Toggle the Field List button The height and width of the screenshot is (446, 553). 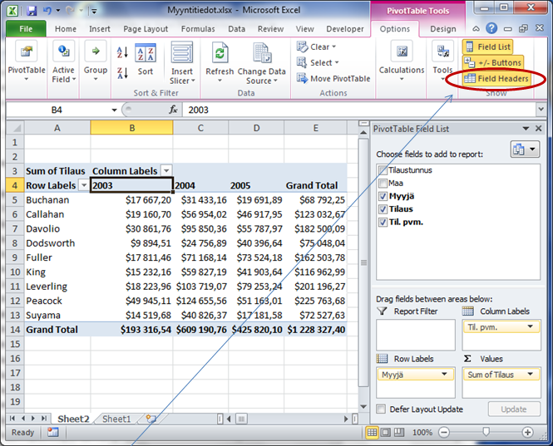[x=487, y=47]
